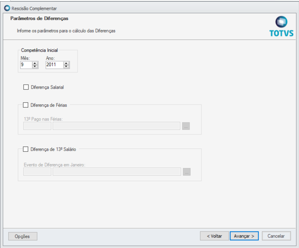299x248 pixels.
Task: Decrease the Mês value with down arrow
Action: (x=35, y=67)
